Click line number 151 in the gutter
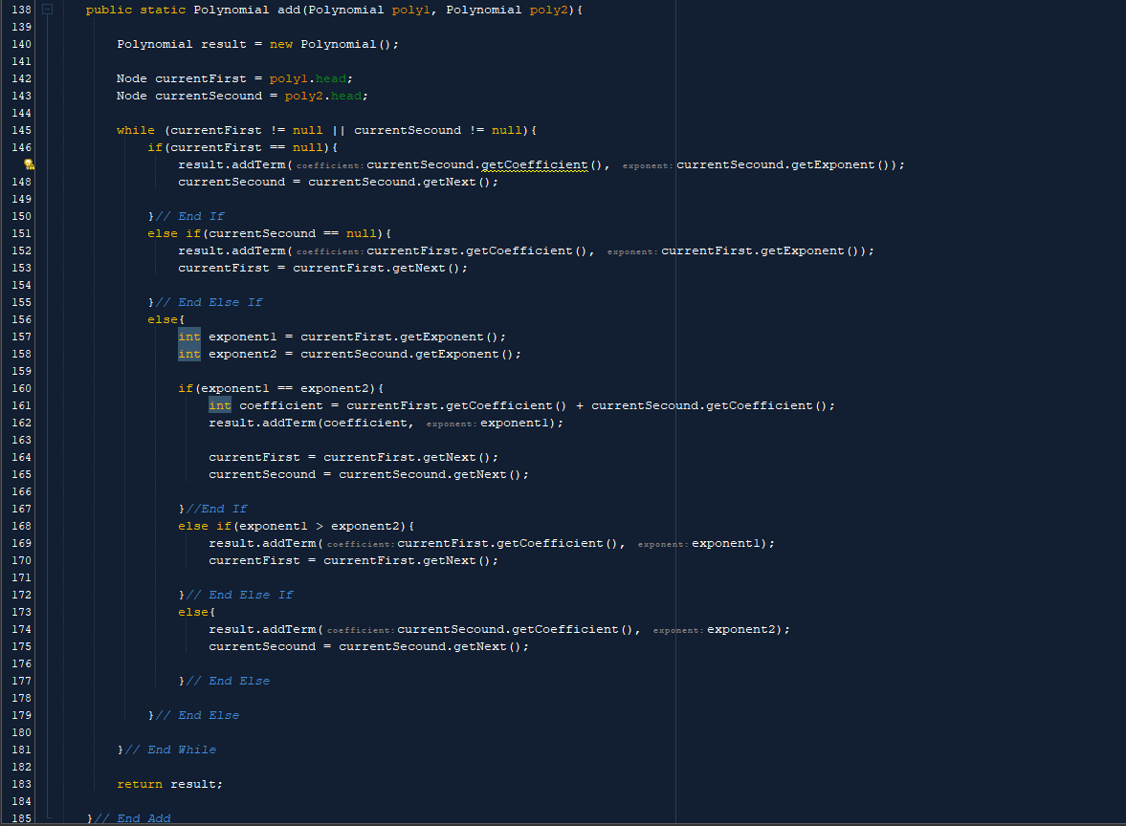 point(22,233)
